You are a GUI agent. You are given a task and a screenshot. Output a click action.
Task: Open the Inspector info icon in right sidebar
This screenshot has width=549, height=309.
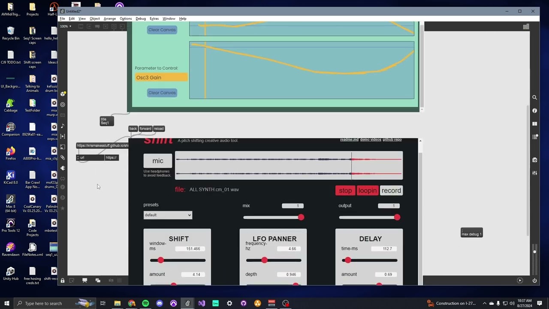coord(534,111)
